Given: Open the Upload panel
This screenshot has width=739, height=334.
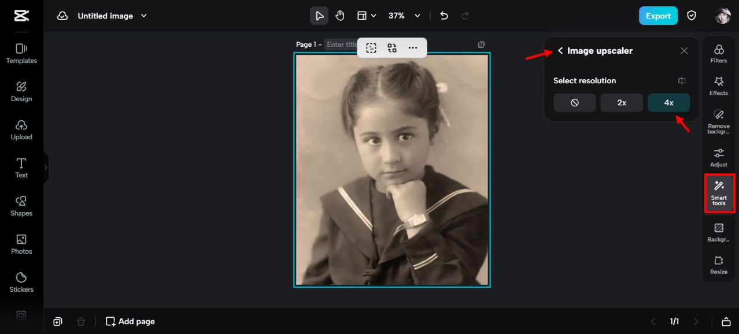Looking at the screenshot, I should [x=21, y=130].
